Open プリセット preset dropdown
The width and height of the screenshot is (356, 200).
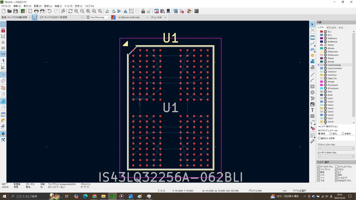coord(336,148)
